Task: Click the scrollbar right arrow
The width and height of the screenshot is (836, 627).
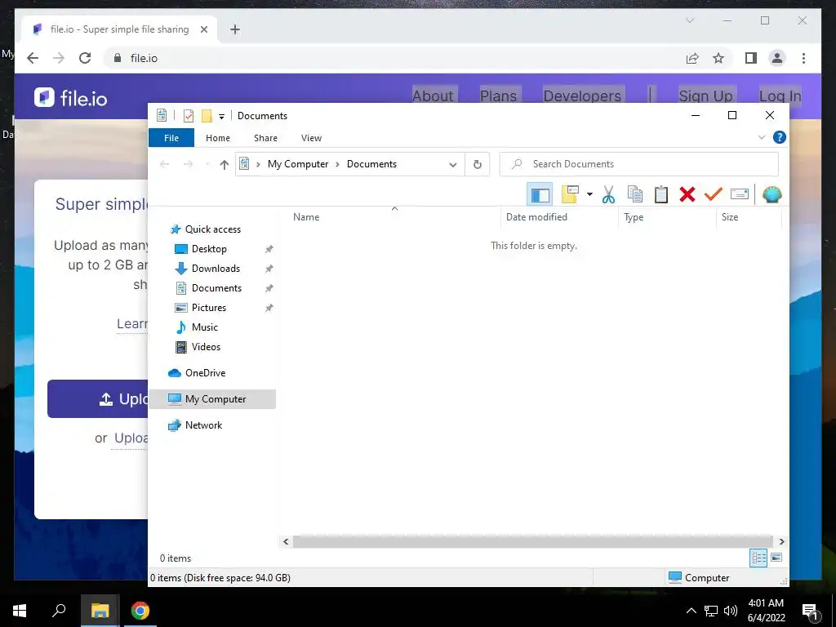Action: [781, 542]
